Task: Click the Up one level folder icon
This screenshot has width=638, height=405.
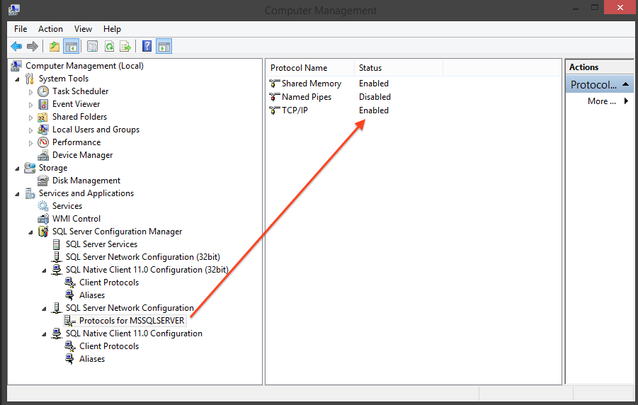Action: (55, 47)
